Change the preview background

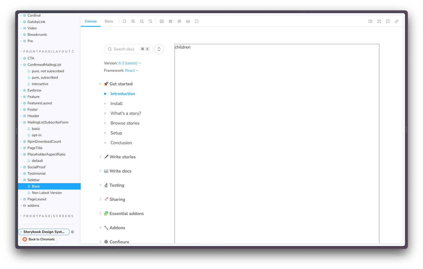tap(162, 21)
